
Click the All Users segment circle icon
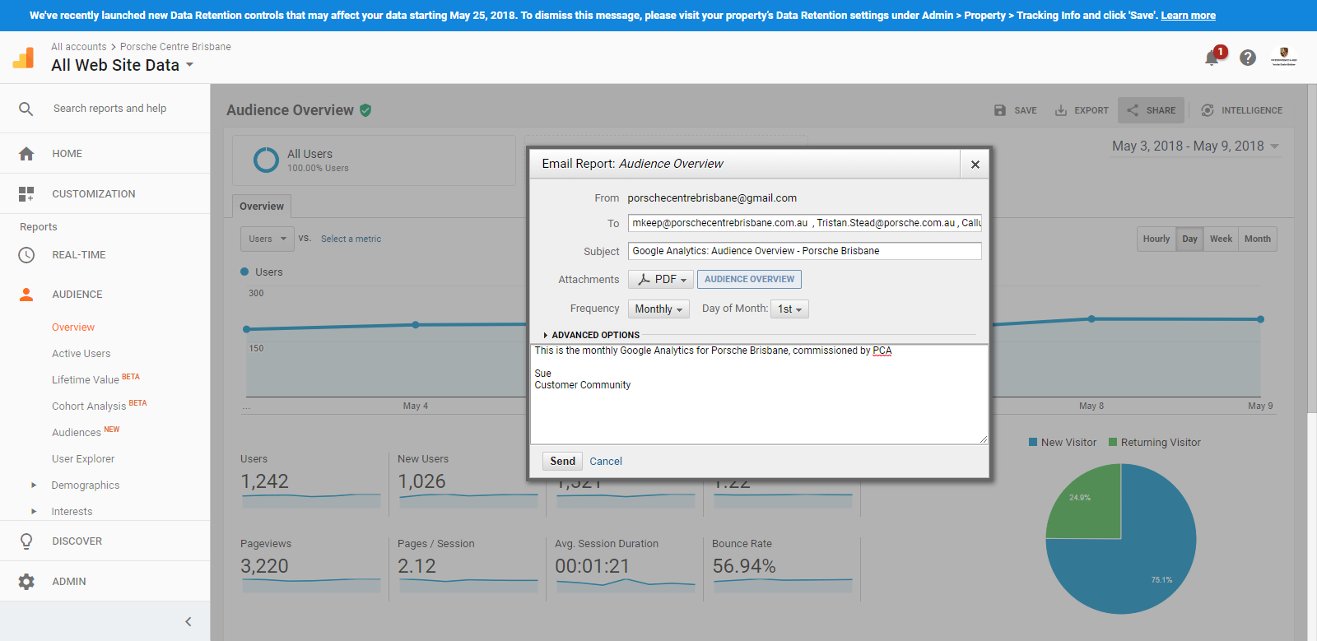pyautogui.click(x=266, y=160)
